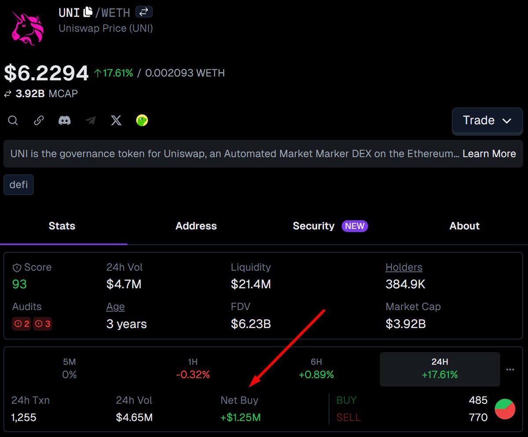Open the CoinGecko green gecko icon
This screenshot has height=437, width=528.
click(142, 120)
